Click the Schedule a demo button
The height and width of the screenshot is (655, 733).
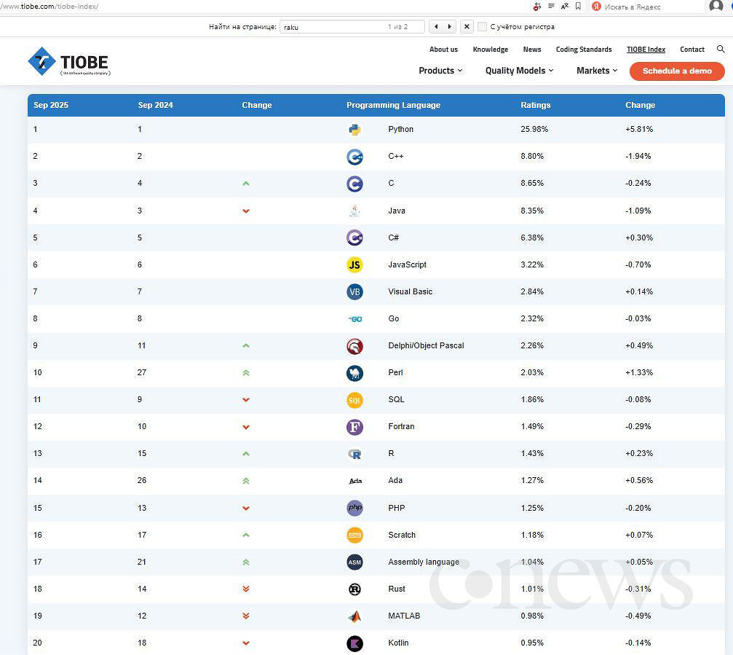[677, 71]
